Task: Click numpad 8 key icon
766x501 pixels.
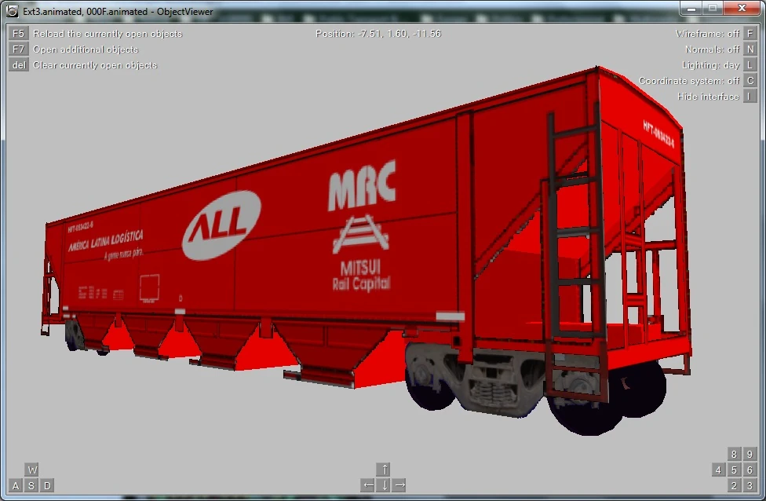Action: [x=735, y=454]
